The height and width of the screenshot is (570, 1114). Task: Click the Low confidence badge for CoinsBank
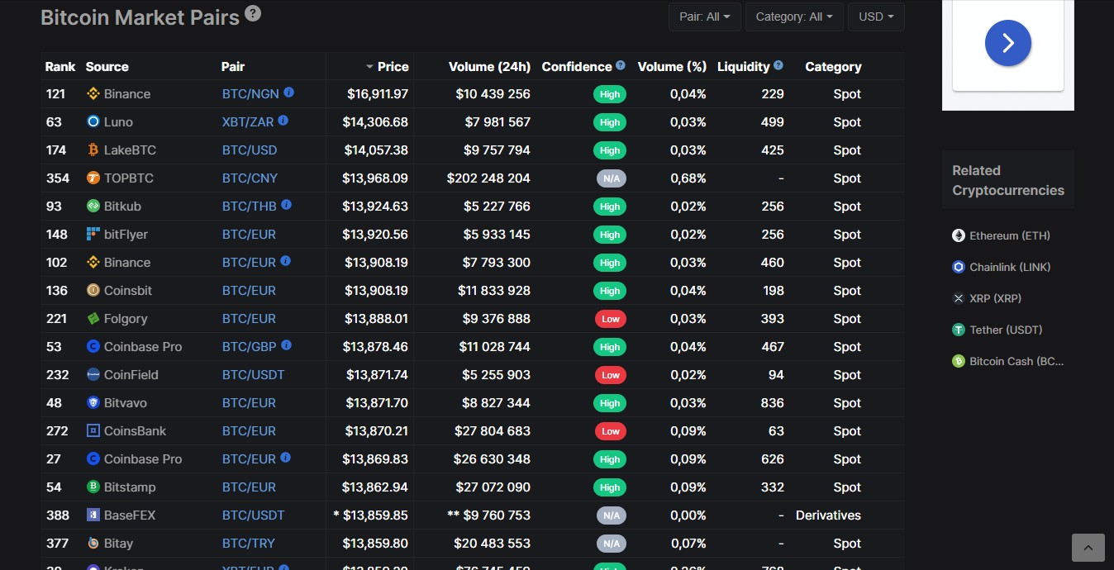tap(611, 431)
